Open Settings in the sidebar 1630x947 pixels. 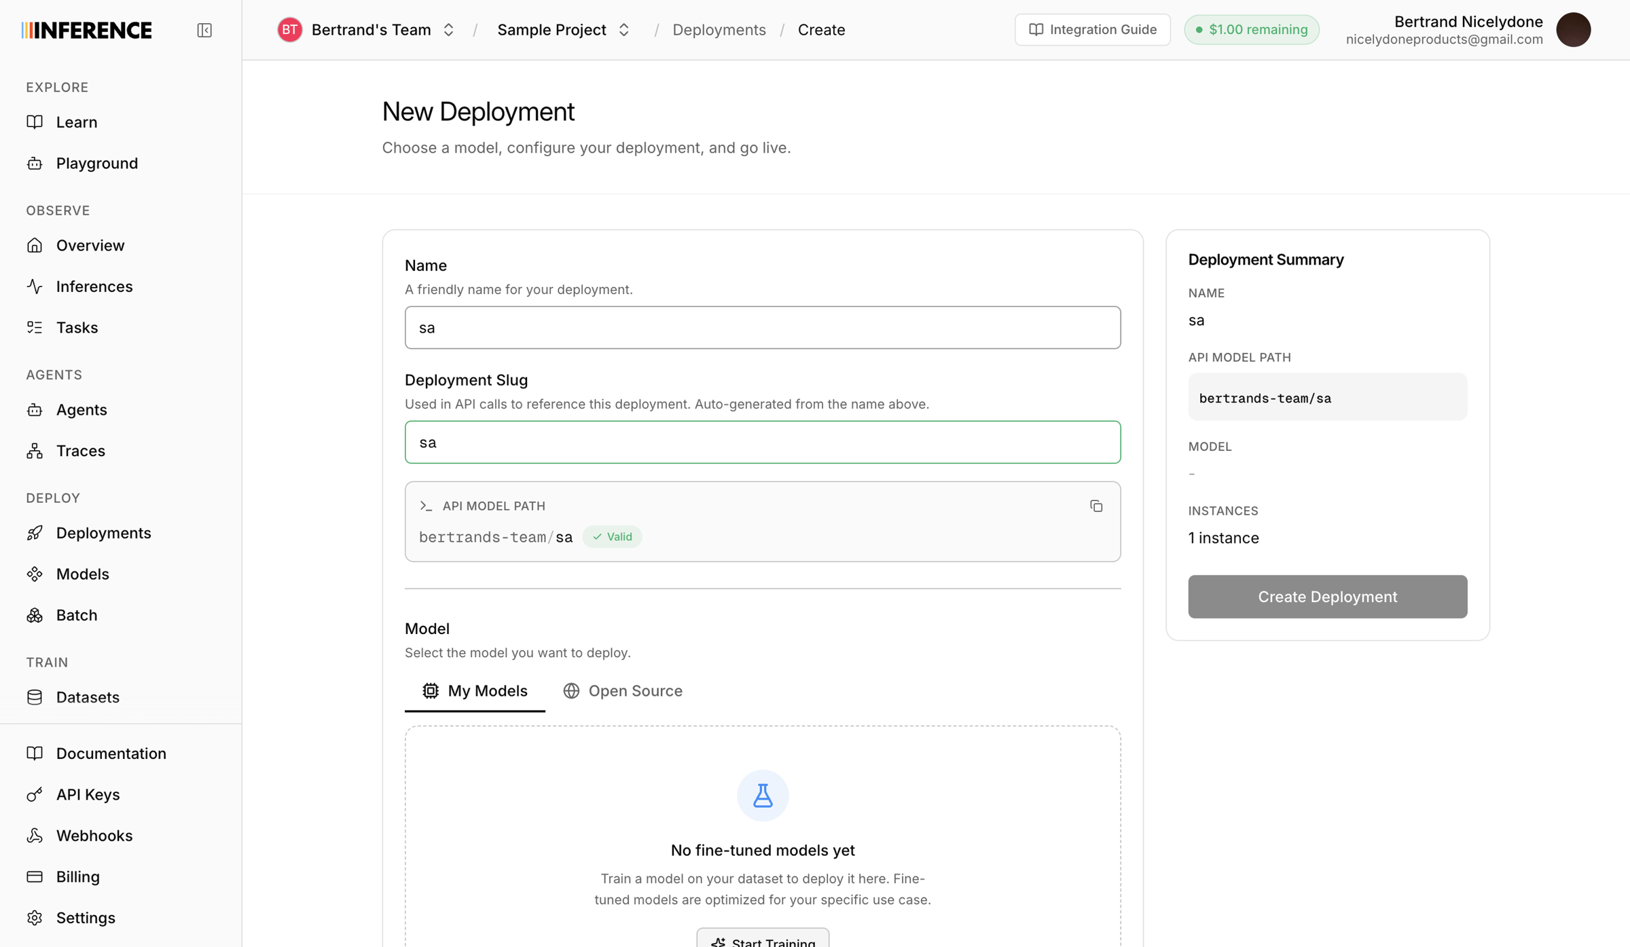point(86,918)
